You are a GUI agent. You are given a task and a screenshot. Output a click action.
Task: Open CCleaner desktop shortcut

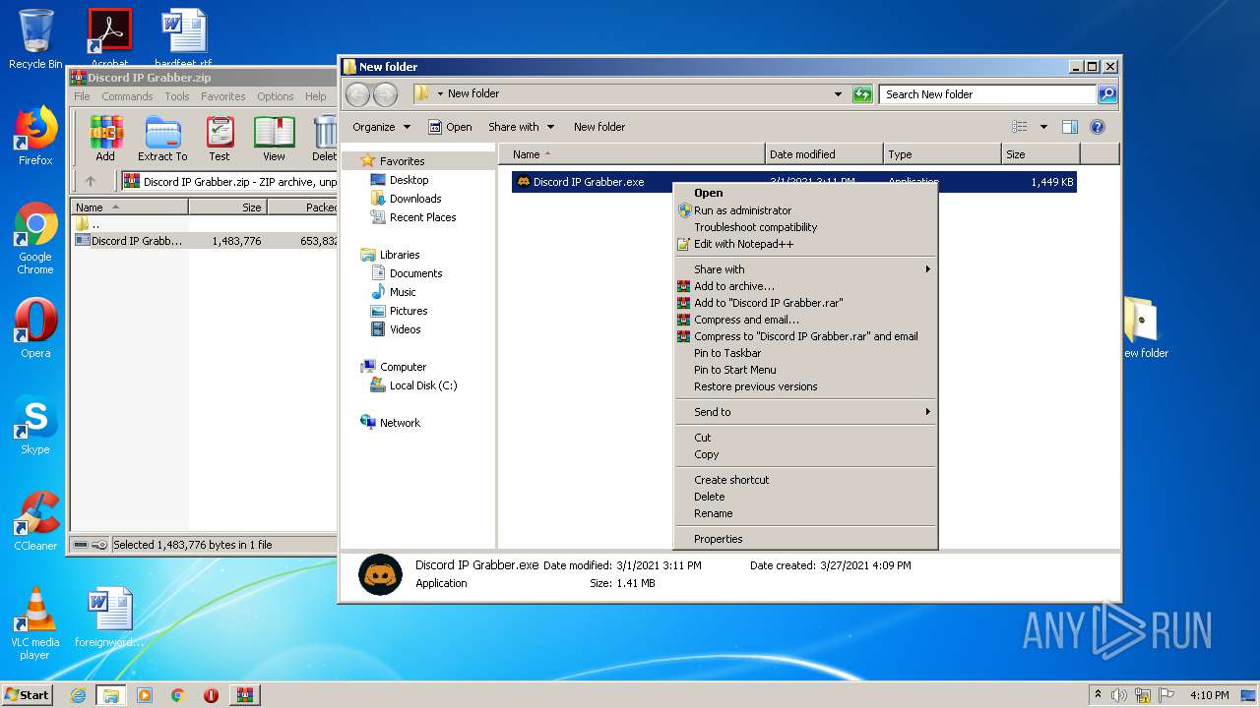pos(35,521)
